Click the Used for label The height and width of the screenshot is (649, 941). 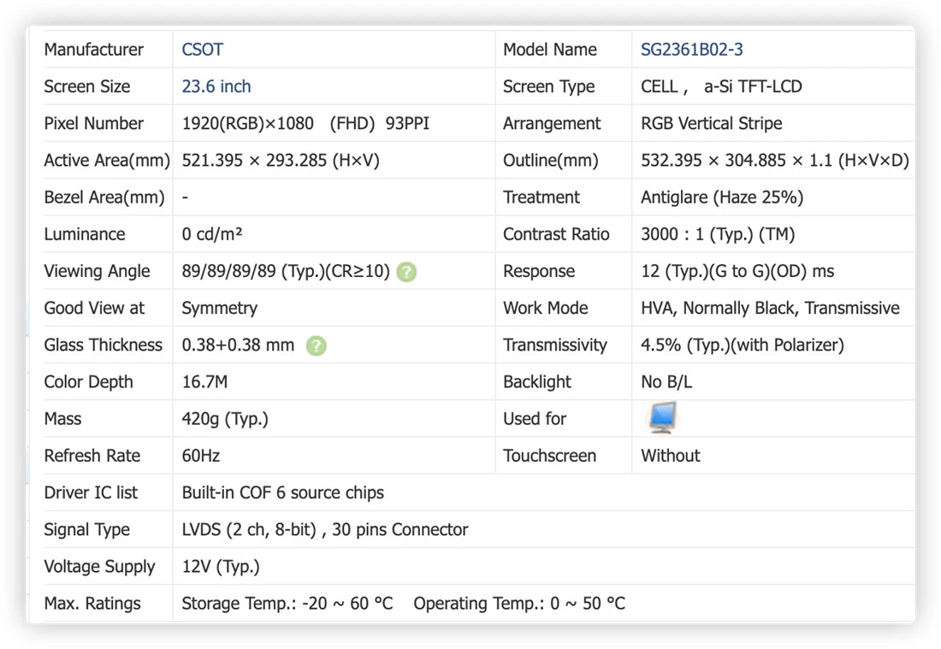[x=534, y=419]
